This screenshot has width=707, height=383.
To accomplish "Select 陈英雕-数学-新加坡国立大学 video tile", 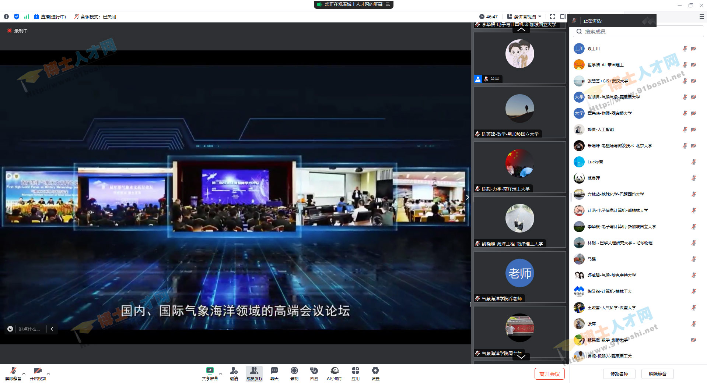I will 520,112.
